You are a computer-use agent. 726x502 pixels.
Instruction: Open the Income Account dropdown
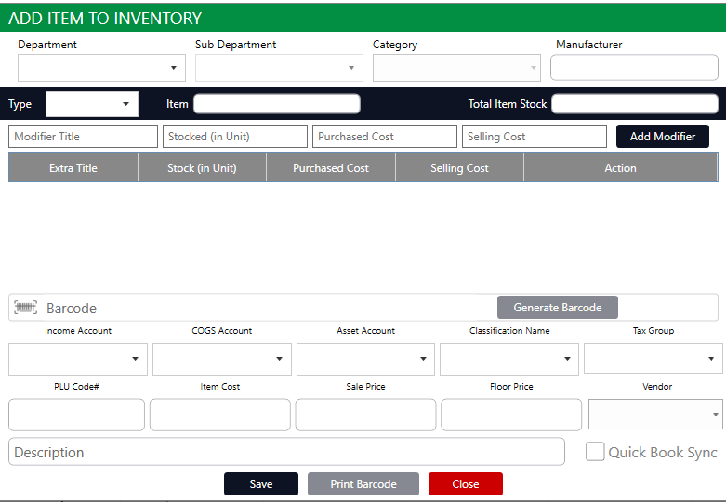[x=78, y=359]
